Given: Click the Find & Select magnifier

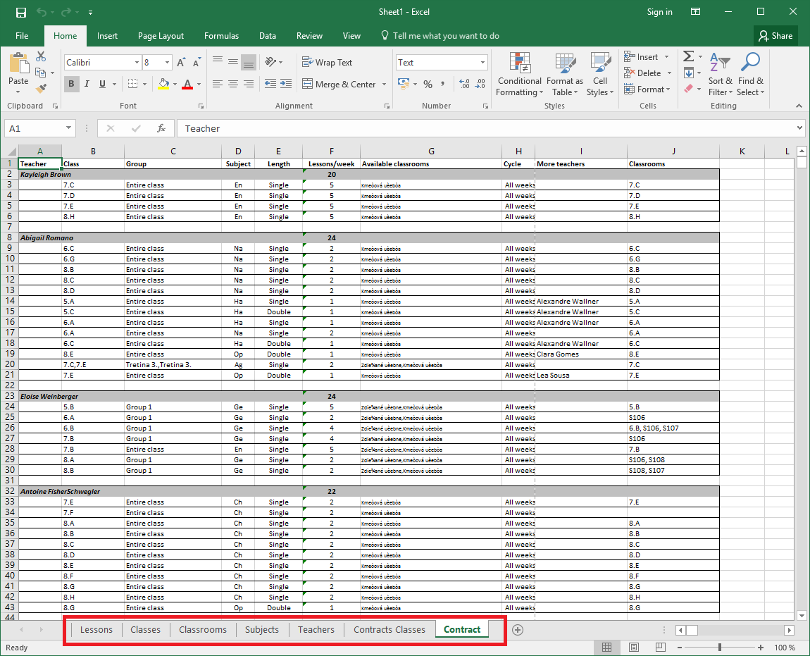Looking at the screenshot, I should click(x=750, y=75).
